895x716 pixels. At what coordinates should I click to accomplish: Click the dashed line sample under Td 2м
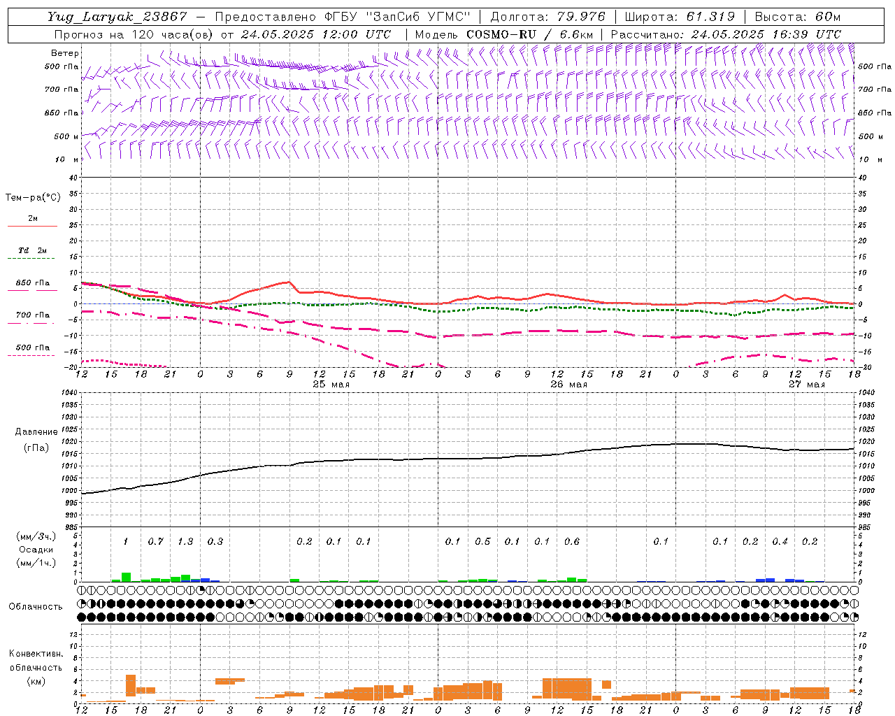click(31, 259)
